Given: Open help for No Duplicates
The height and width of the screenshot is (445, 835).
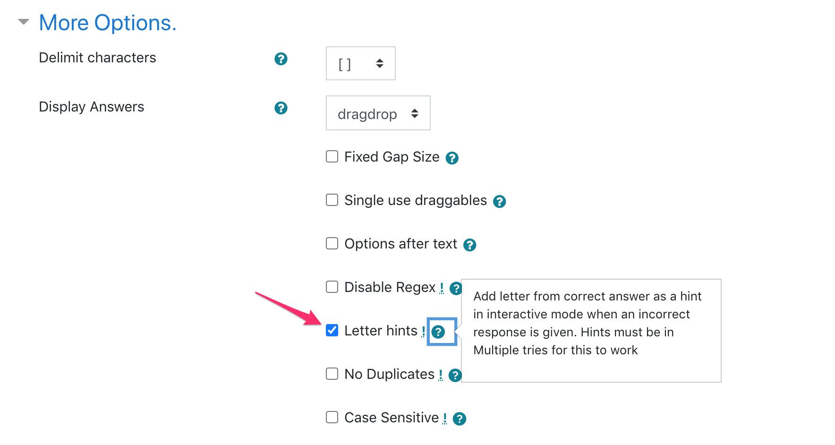Looking at the screenshot, I should (455, 375).
